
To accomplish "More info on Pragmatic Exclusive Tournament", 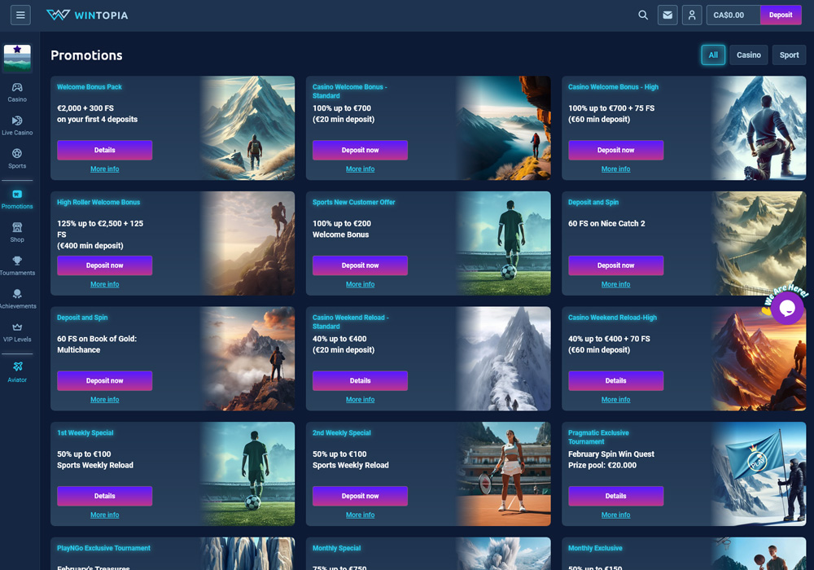I will 615,515.
